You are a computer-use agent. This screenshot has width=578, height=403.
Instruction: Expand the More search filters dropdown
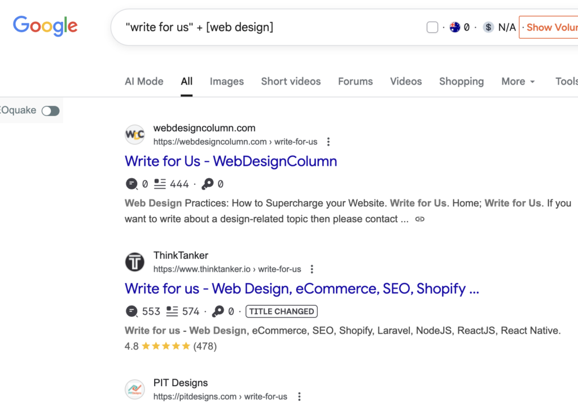point(518,81)
